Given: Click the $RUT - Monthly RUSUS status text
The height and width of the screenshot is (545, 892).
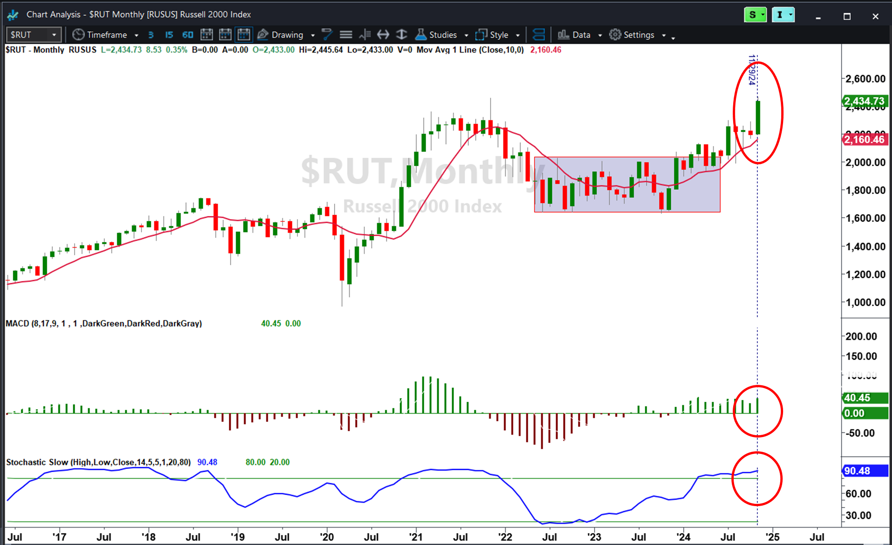Looking at the screenshot, I should (51, 50).
